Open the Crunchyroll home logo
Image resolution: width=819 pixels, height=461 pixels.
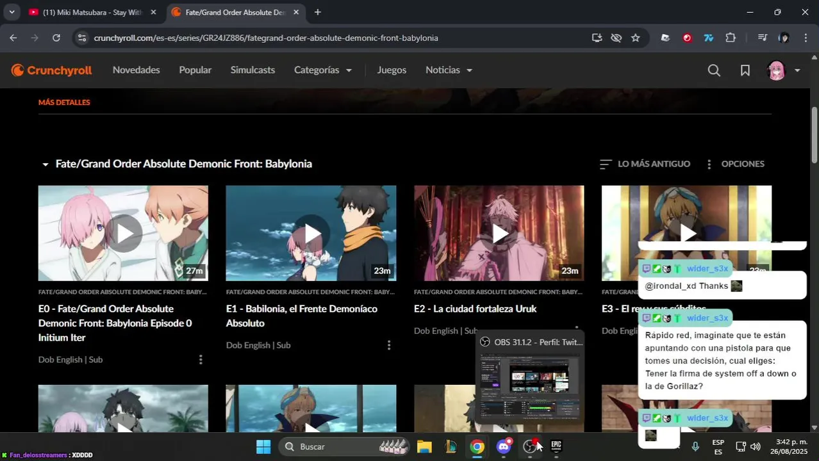click(52, 70)
